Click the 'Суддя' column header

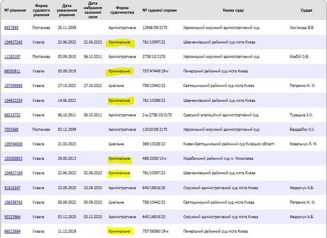[x=306, y=10]
